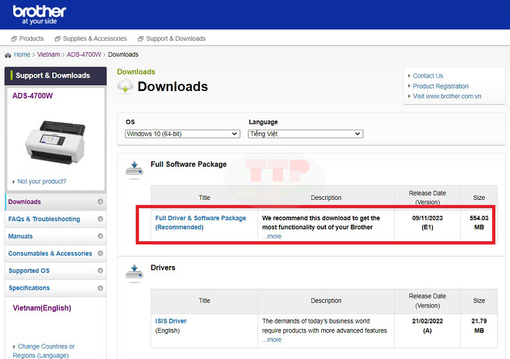Viewport: 510px width, 359px height.
Task: Open Supplies & Accessories menu
Action: 91,39
